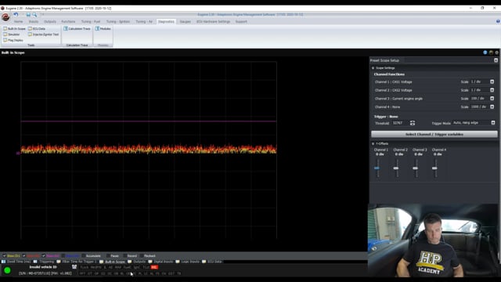This screenshot has width=501, height=282.
Task: Open the Built-In Scope tool
Action: point(14,28)
